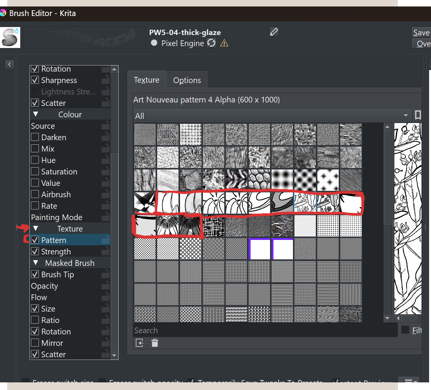Click the import pattern icon below search

click(x=140, y=343)
